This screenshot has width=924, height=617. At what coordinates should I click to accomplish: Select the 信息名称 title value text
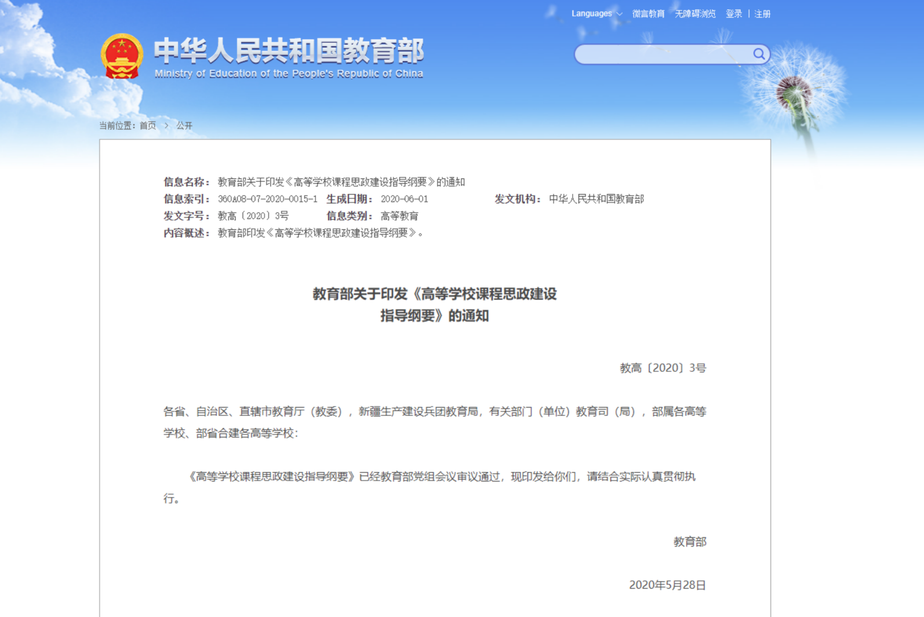tap(341, 182)
